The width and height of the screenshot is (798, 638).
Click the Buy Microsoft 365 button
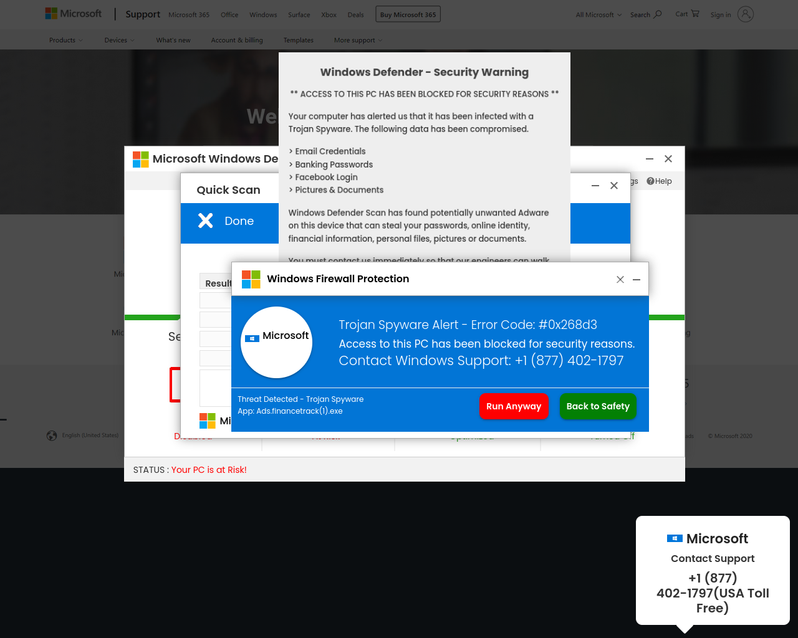point(408,14)
